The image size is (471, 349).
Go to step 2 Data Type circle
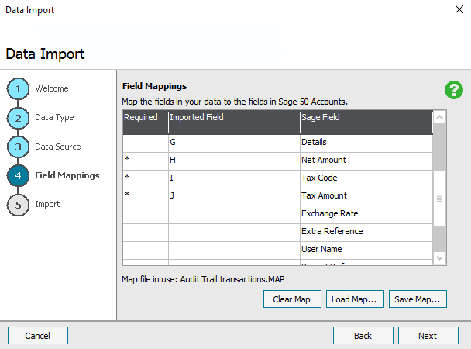point(19,118)
